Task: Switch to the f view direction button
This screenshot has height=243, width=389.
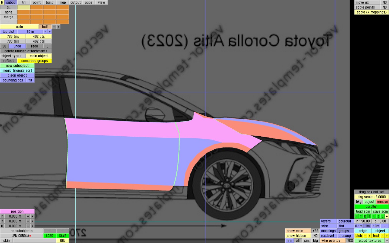Action: [x=361, y=216]
